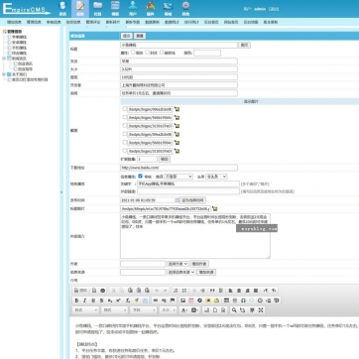
Task: Insert an image via the editor toolbar
Action: click(x=182, y=300)
